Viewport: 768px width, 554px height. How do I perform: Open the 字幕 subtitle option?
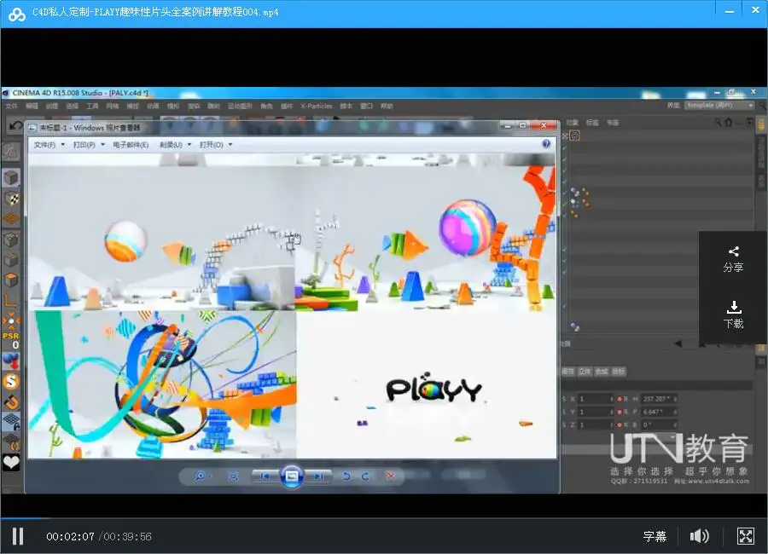pyautogui.click(x=655, y=536)
